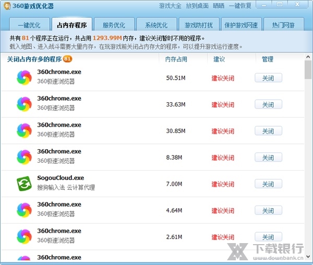Click the scrollbar up arrow
Viewport: 313px width, 265px height.
308,57
